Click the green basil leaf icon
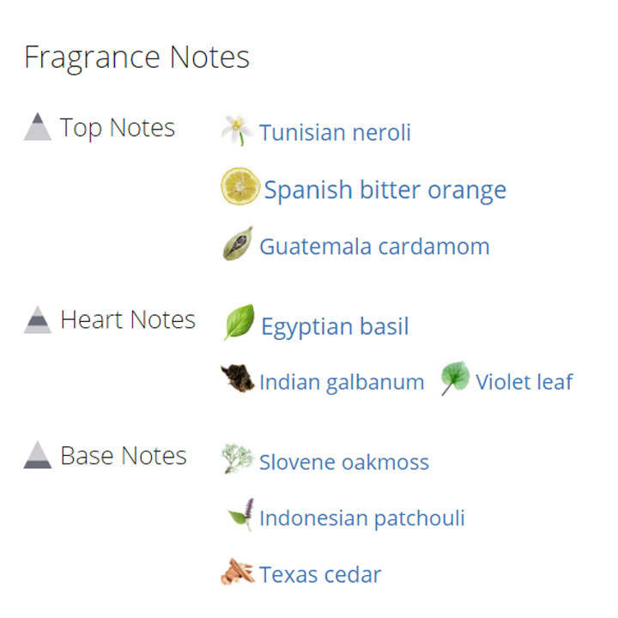Viewport: 618px width, 618px height. click(239, 322)
